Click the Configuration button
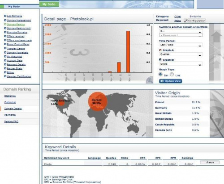The width and height of the screenshot is (224, 184). 195,21
